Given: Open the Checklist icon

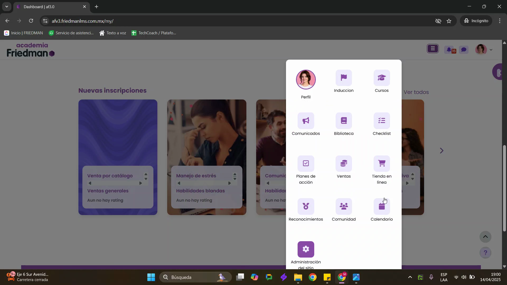Looking at the screenshot, I should click(x=382, y=121).
